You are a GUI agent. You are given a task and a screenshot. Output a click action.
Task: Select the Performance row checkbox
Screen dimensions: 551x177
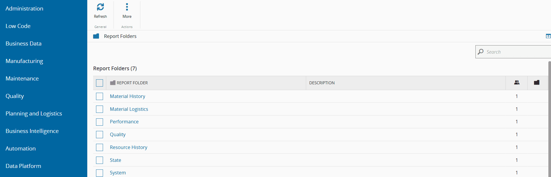(x=100, y=122)
